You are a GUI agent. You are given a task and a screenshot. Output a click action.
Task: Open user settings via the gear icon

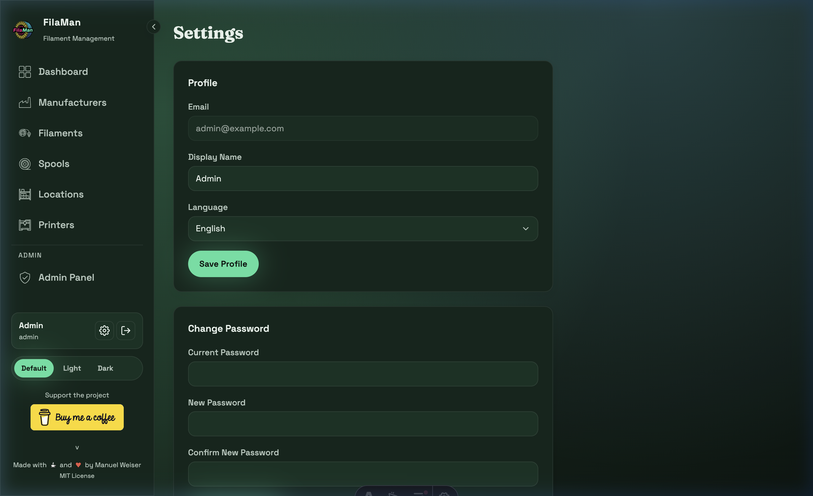(x=104, y=331)
